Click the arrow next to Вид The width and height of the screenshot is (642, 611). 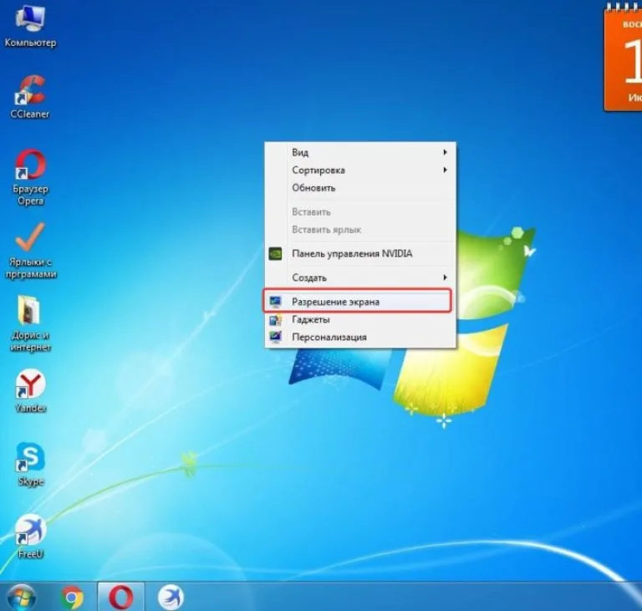click(x=445, y=152)
